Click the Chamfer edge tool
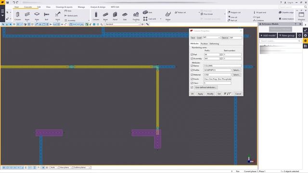Image resolution: width=308 pixels, height=173 pixels. click(286, 12)
